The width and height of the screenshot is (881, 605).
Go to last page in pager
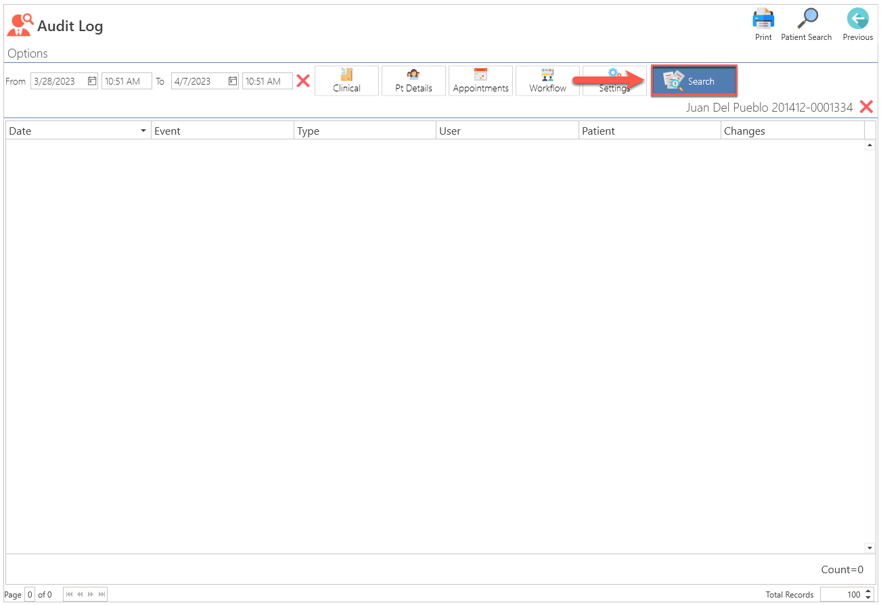[101, 595]
